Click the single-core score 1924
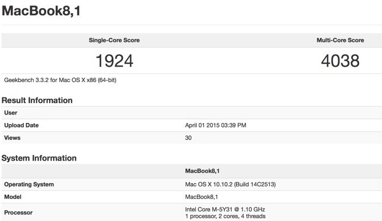 tap(114, 61)
